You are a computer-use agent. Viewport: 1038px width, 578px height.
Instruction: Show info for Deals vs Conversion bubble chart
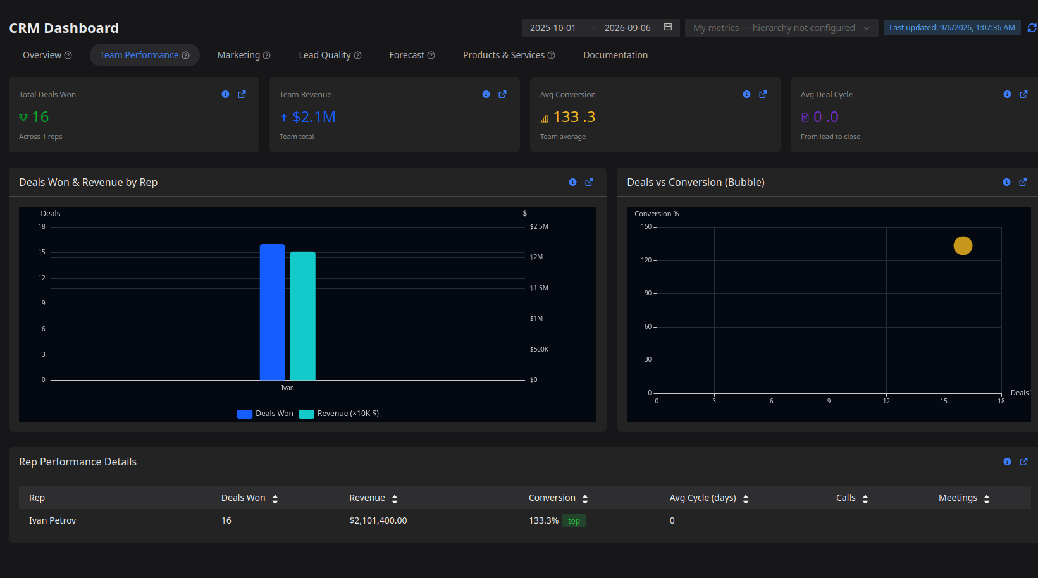point(1006,182)
